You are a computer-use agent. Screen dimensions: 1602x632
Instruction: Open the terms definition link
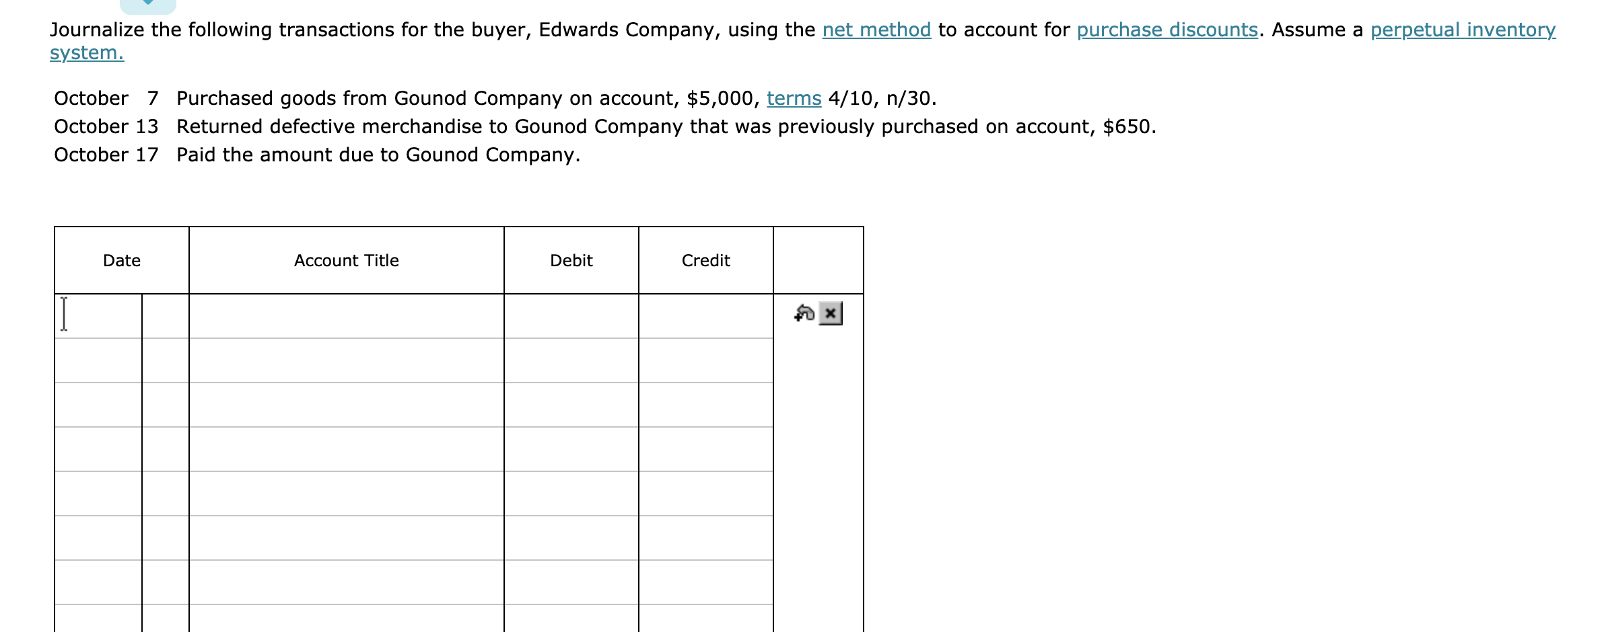pyautogui.click(x=793, y=98)
